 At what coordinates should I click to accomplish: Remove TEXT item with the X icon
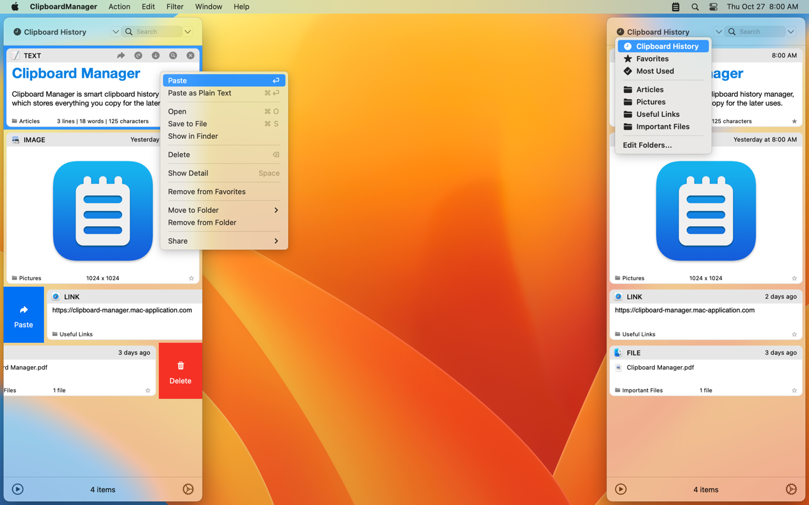coord(191,56)
